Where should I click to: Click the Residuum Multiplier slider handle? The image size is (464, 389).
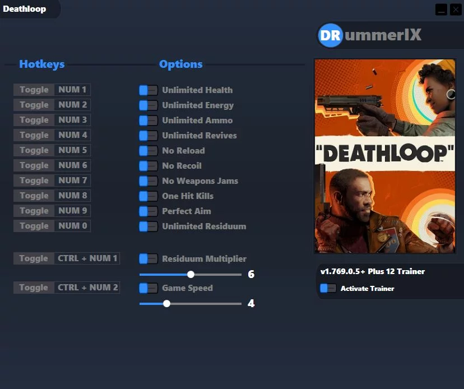click(191, 275)
